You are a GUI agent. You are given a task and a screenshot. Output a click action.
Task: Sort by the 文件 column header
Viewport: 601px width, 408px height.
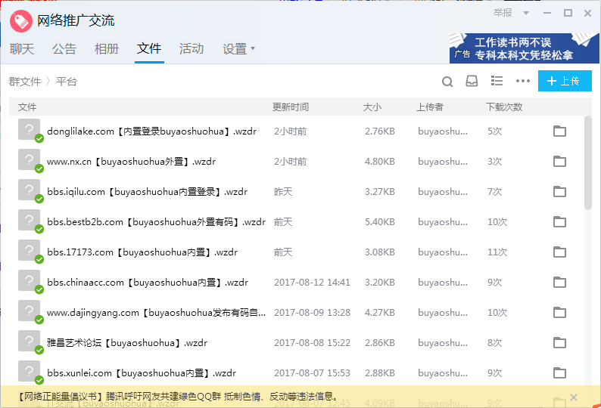pos(27,107)
